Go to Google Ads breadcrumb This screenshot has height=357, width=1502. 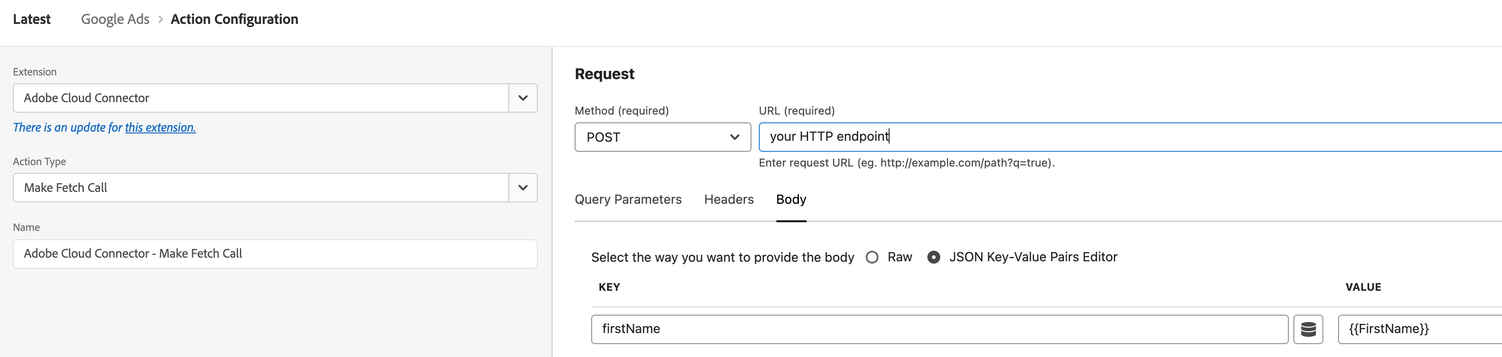115,19
